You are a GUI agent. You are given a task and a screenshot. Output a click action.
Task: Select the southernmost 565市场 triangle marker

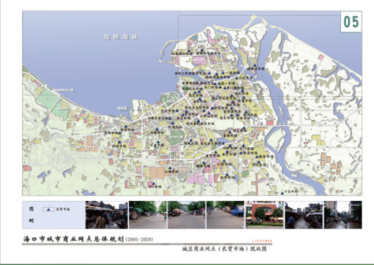click(154, 183)
